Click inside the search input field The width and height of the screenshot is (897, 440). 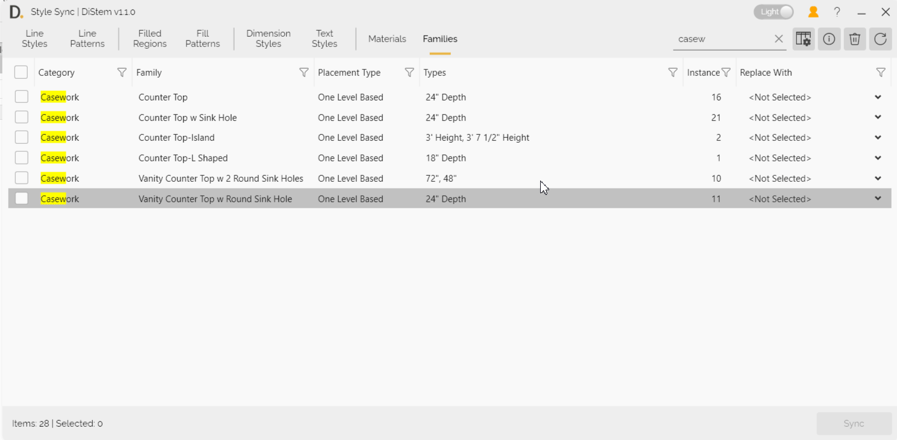click(723, 39)
